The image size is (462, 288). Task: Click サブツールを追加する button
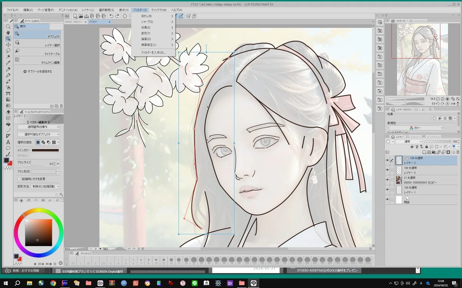(x=37, y=71)
